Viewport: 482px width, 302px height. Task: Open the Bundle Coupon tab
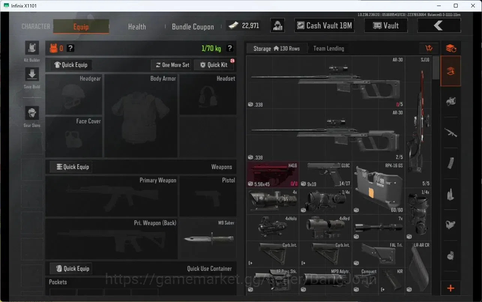tap(193, 27)
